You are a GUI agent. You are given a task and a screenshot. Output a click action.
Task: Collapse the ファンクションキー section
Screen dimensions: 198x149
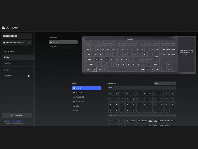tap(174, 115)
